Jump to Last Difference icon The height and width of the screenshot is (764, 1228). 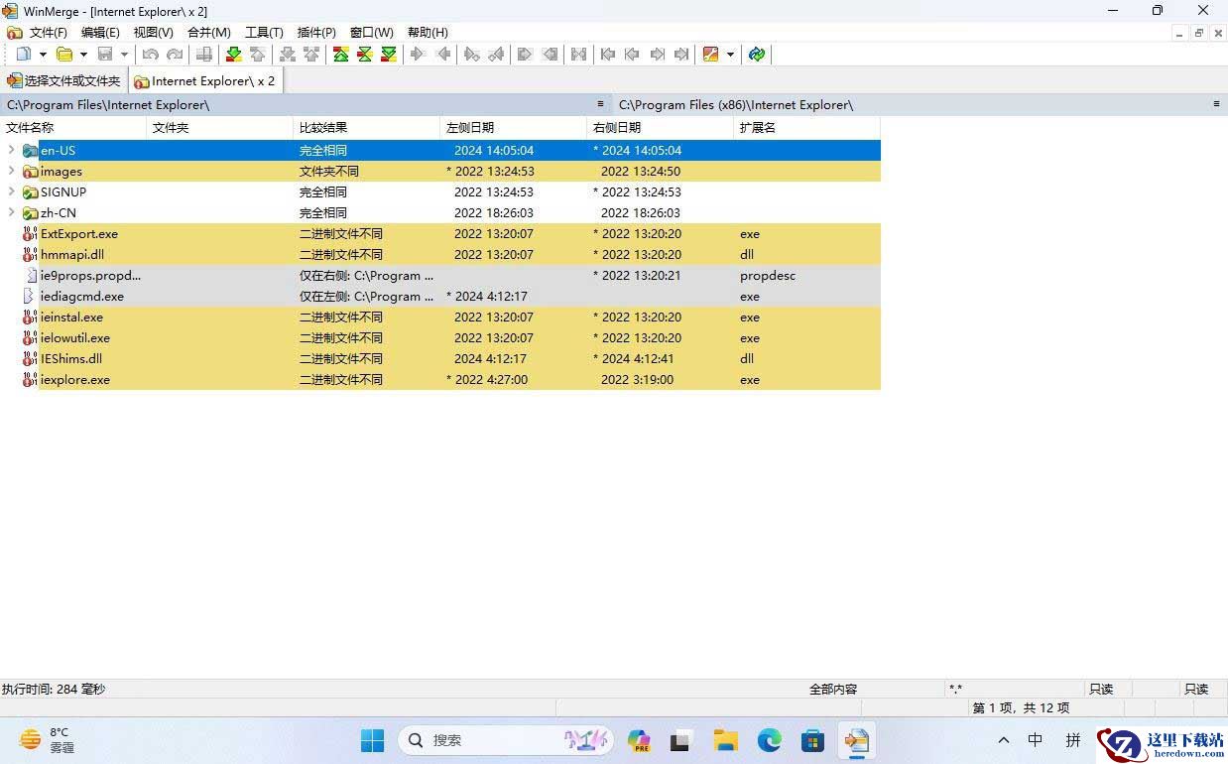(389, 55)
